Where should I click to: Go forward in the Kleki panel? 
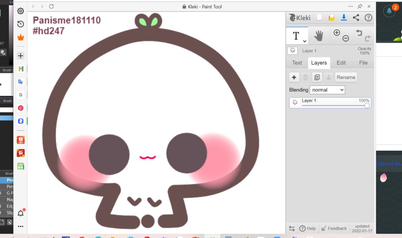42,6
